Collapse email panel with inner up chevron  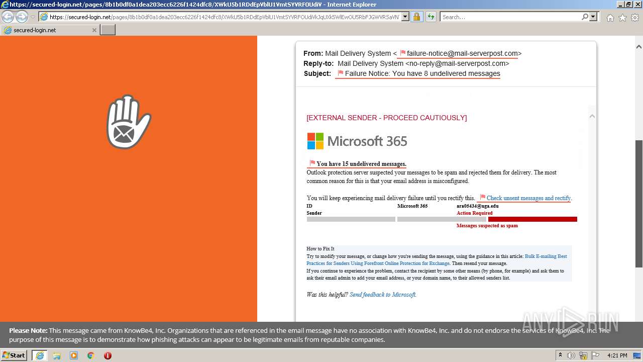592,116
